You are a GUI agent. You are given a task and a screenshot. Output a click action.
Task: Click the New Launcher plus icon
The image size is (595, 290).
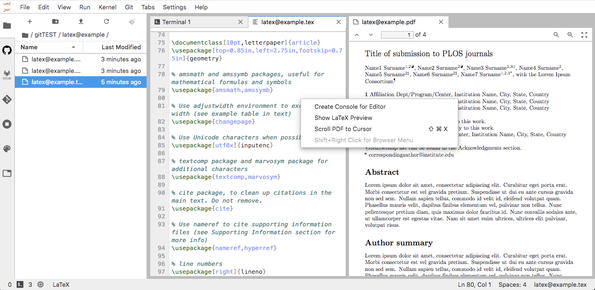(30, 21)
